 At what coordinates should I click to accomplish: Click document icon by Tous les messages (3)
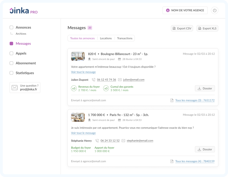[x=172, y=100]
